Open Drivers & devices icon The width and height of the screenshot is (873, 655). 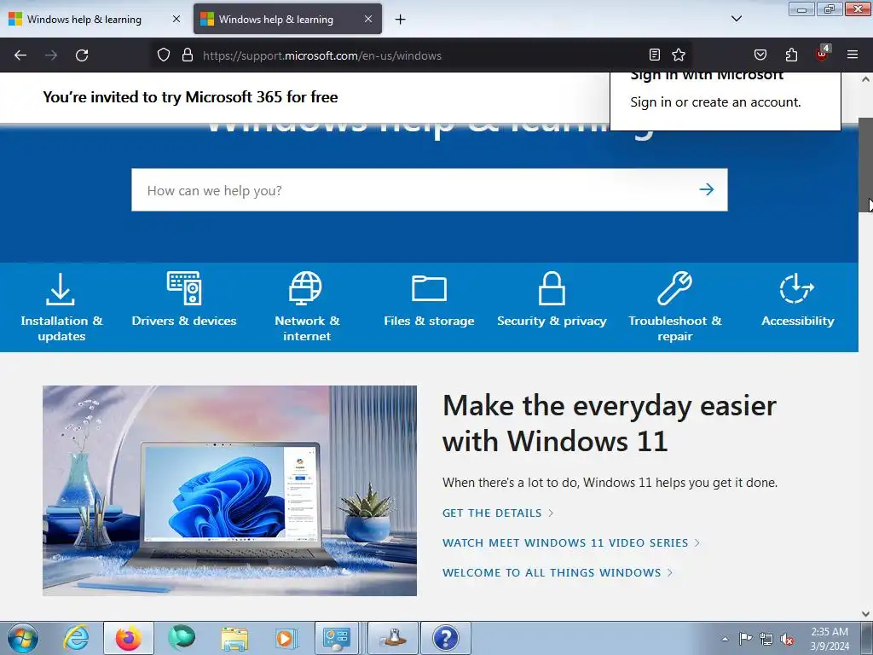pos(184,288)
